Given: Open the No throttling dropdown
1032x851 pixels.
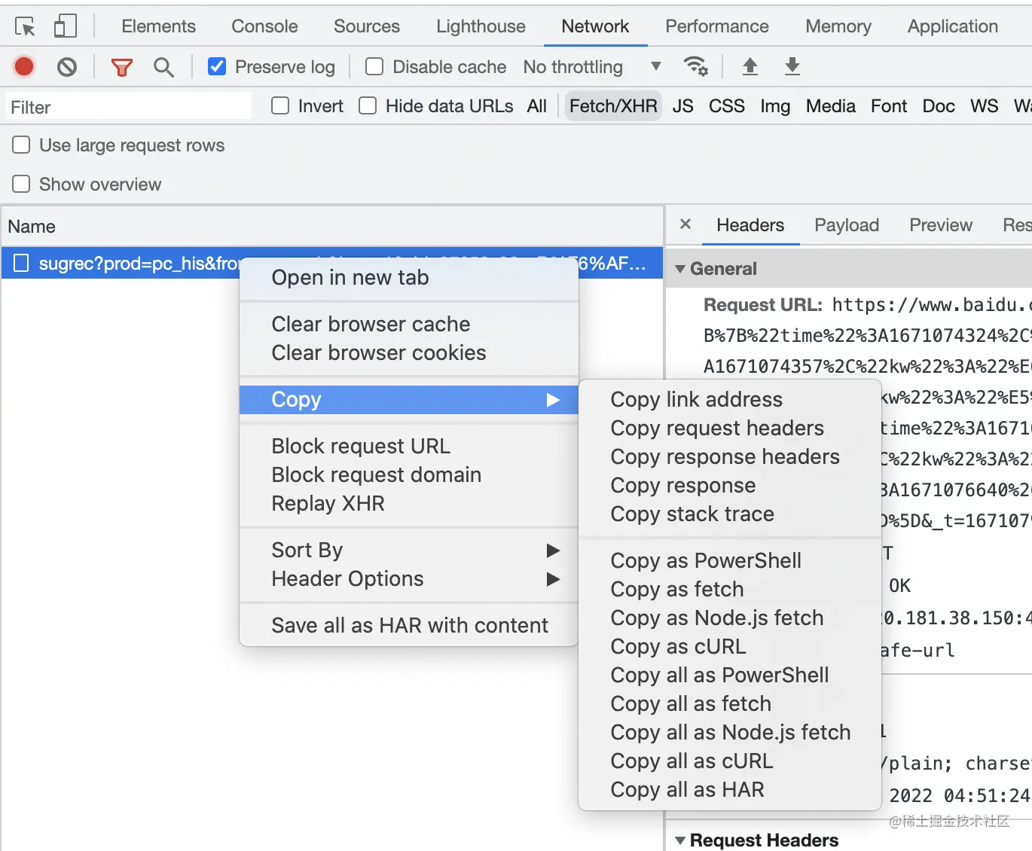Looking at the screenshot, I should point(593,67).
